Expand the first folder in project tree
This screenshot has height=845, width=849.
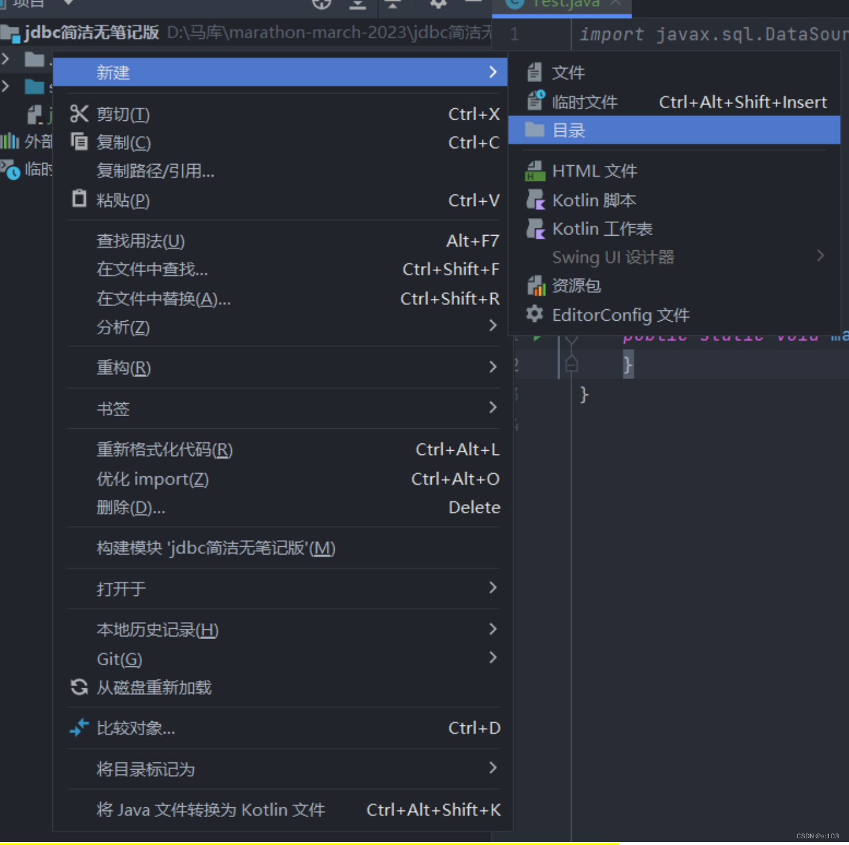click(x=5, y=59)
